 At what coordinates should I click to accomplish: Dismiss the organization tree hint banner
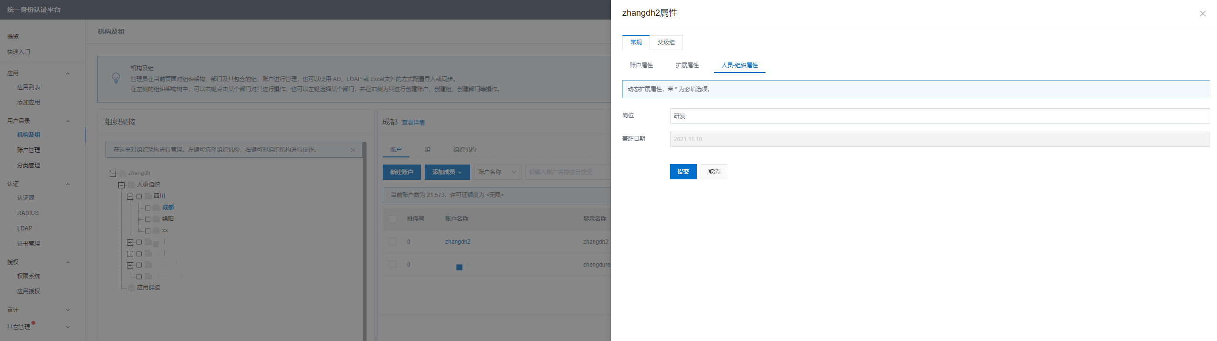[353, 150]
